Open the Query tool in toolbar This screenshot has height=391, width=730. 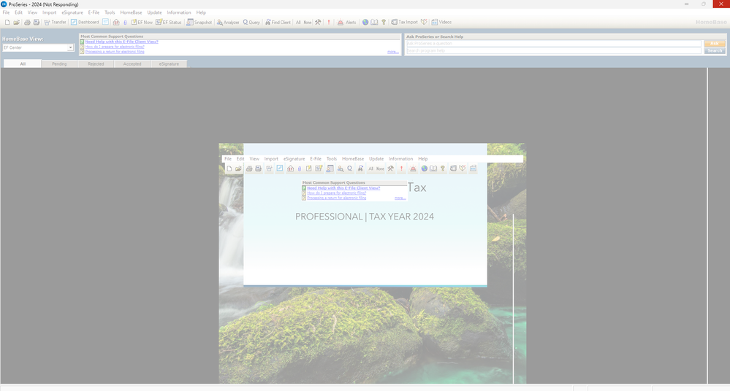[251, 23]
